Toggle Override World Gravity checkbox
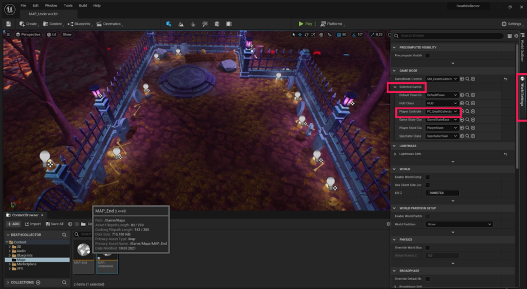The width and height of the screenshot is (527, 289). (427, 247)
